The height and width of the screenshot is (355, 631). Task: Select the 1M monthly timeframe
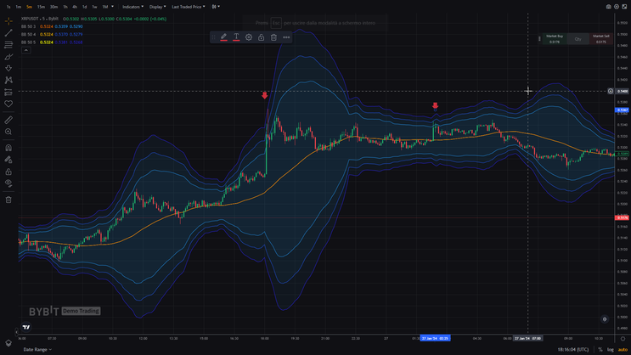pyautogui.click(x=104, y=7)
